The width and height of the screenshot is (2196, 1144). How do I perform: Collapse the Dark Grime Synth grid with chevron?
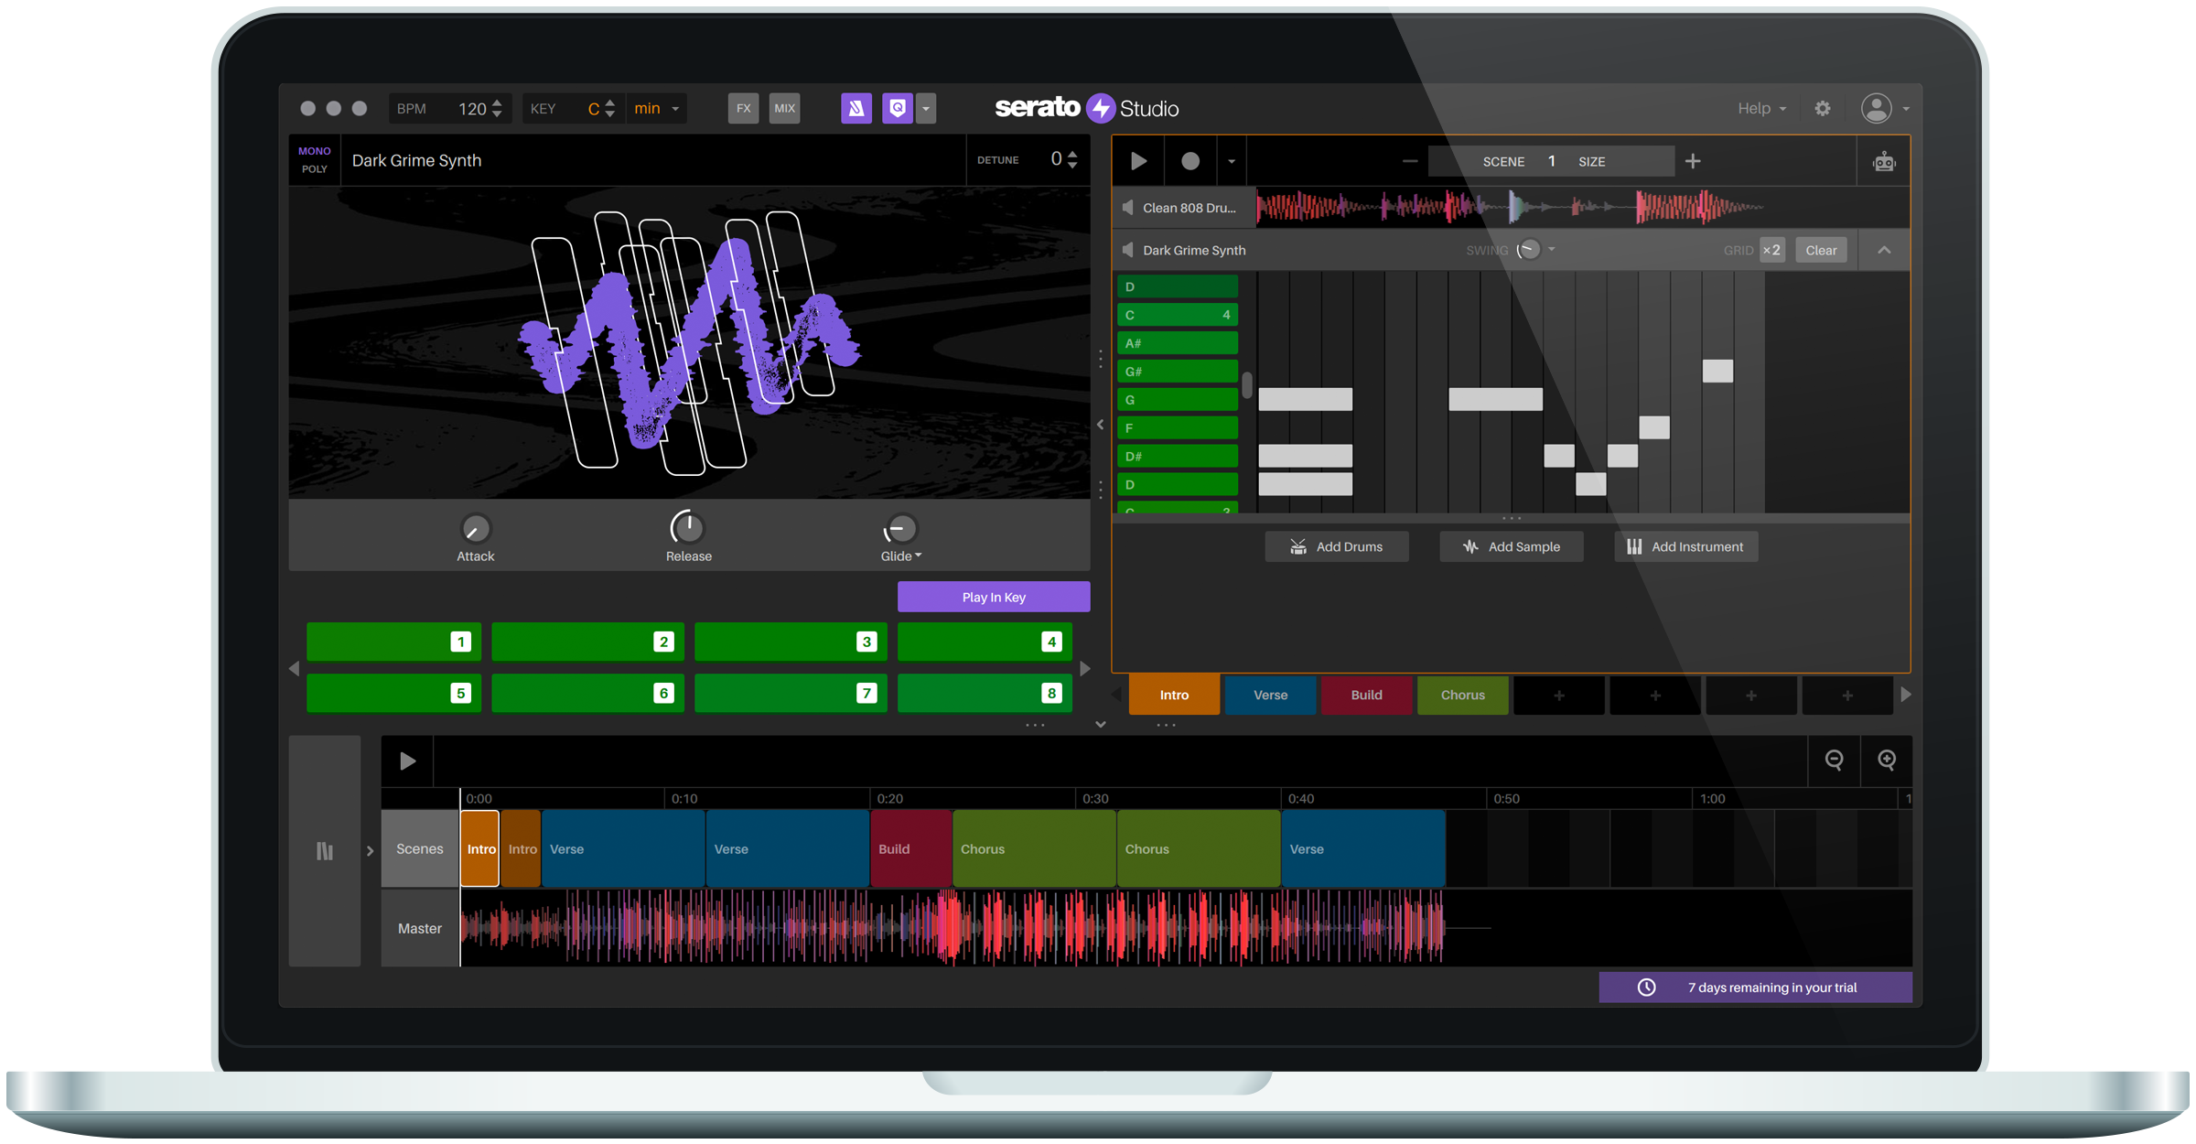click(x=1884, y=249)
